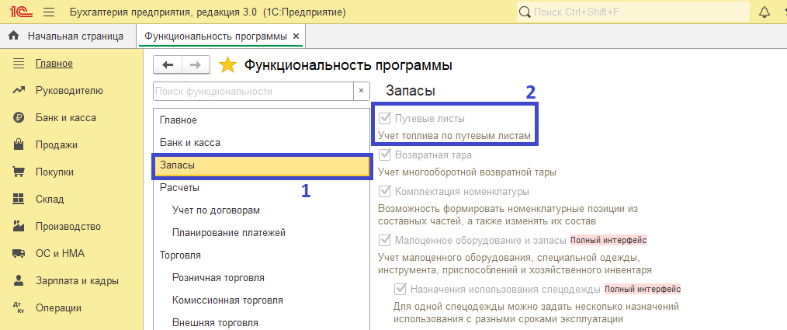Click the home icon on Начальная страница tab
Screen dimensions: 787x330
coord(14,36)
